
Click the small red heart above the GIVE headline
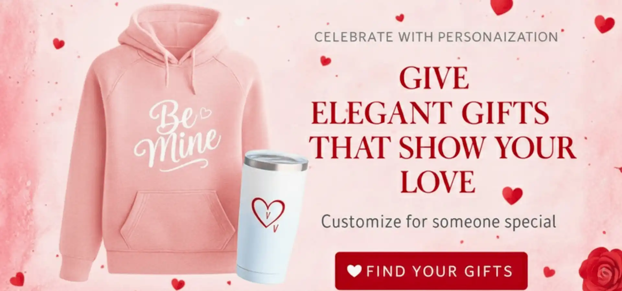click(x=400, y=17)
